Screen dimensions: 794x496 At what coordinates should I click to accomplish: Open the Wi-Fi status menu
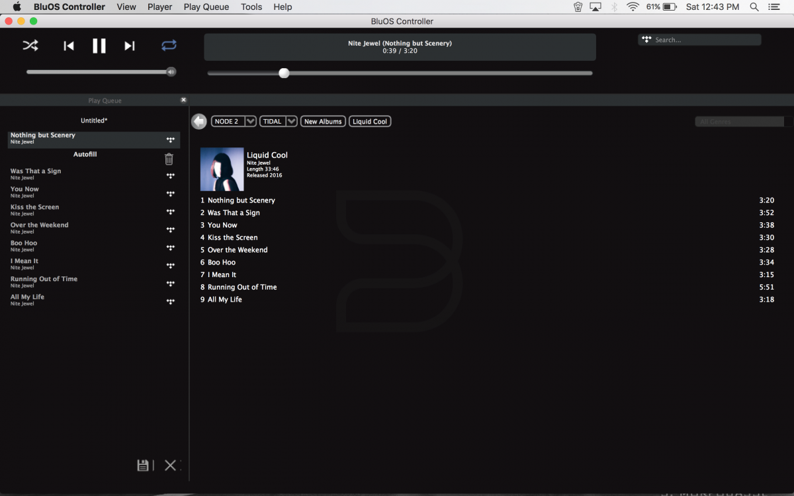[x=633, y=7]
